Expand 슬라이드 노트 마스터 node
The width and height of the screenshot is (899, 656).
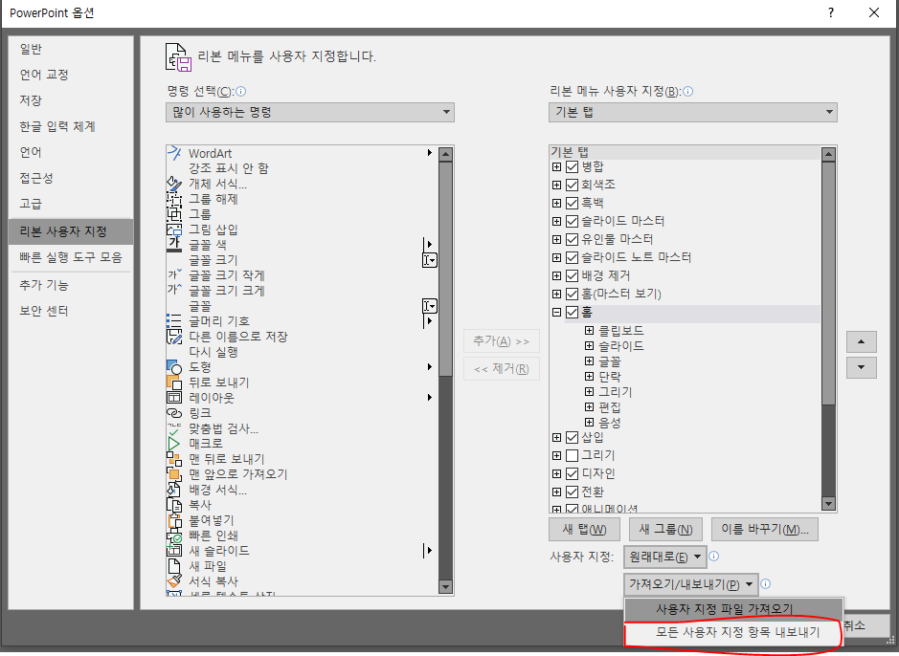click(x=556, y=257)
